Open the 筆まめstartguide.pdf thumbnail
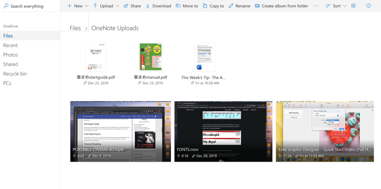The width and height of the screenshot is (381, 189). 96,57
